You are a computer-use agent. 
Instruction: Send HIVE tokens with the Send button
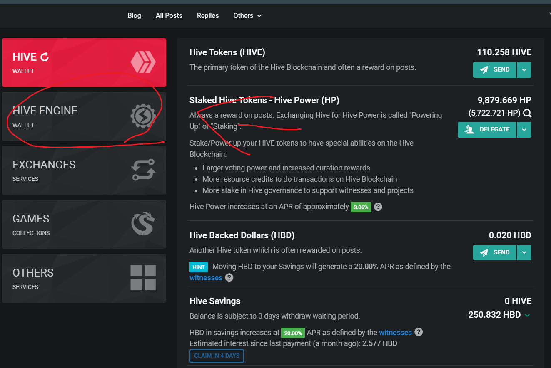pyautogui.click(x=495, y=70)
